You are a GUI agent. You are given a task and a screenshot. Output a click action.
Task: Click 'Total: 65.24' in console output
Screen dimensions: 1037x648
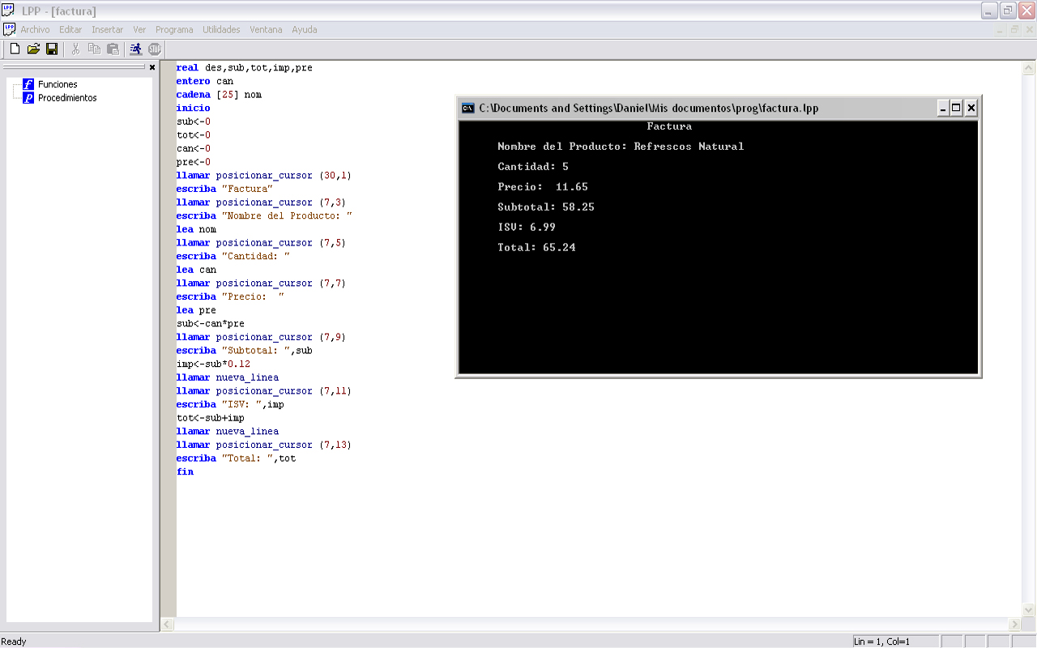pyautogui.click(x=536, y=248)
